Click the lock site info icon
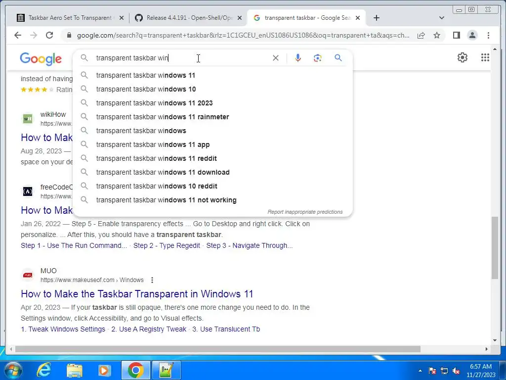This screenshot has width=506, height=380. [69, 35]
